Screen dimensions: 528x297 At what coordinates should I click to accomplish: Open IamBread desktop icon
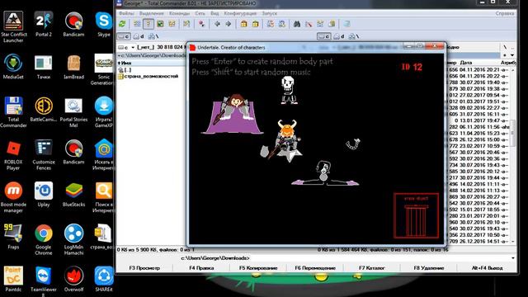point(73,67)
